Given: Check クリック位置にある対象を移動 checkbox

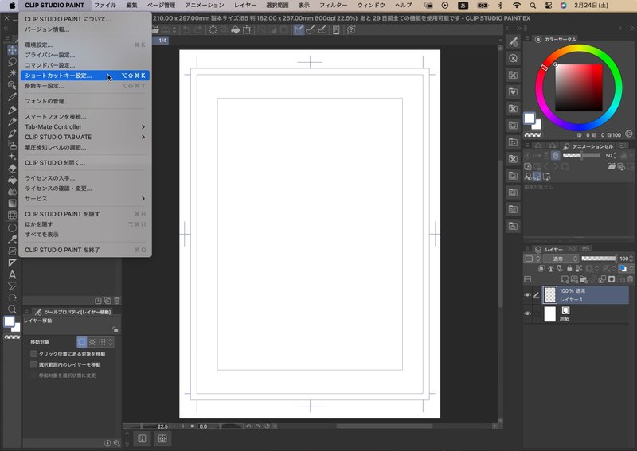Looking at the screenshot, I should (34, 354).
